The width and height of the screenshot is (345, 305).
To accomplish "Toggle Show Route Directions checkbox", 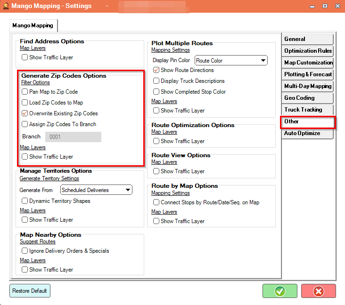I will [156, 70].
